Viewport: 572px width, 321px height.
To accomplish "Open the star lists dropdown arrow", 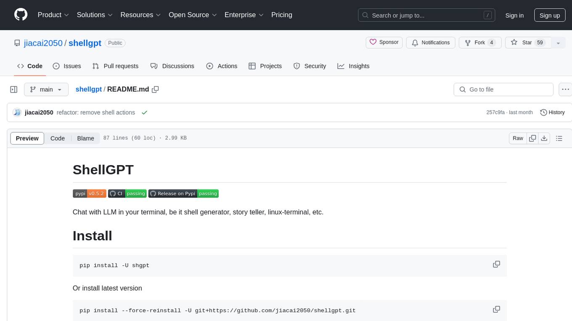I will click(558, 43).
